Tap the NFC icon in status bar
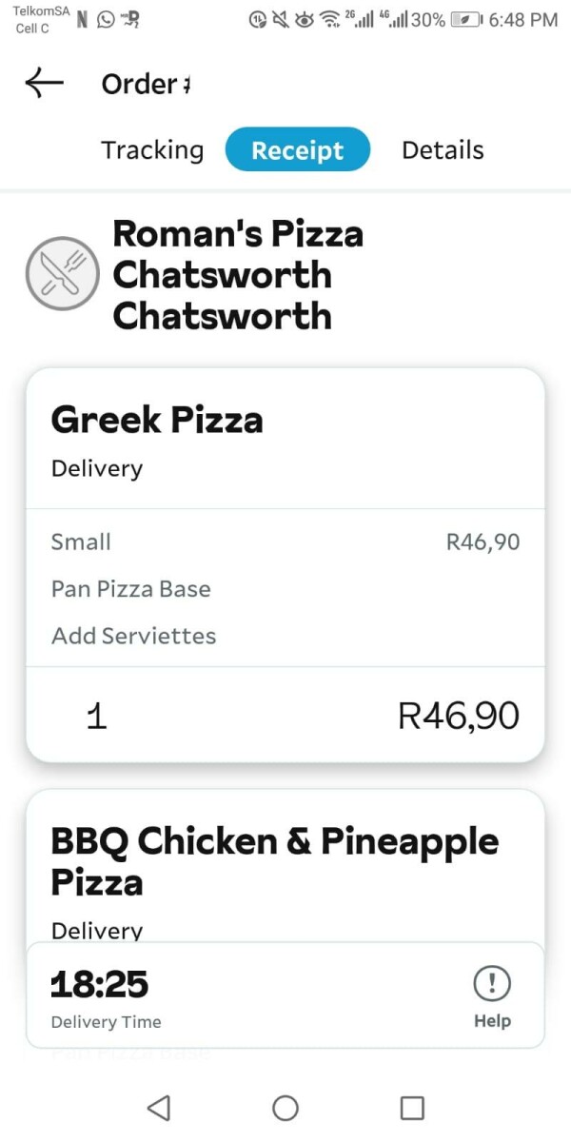571x1142 pixels. click(x=83, y=19)
